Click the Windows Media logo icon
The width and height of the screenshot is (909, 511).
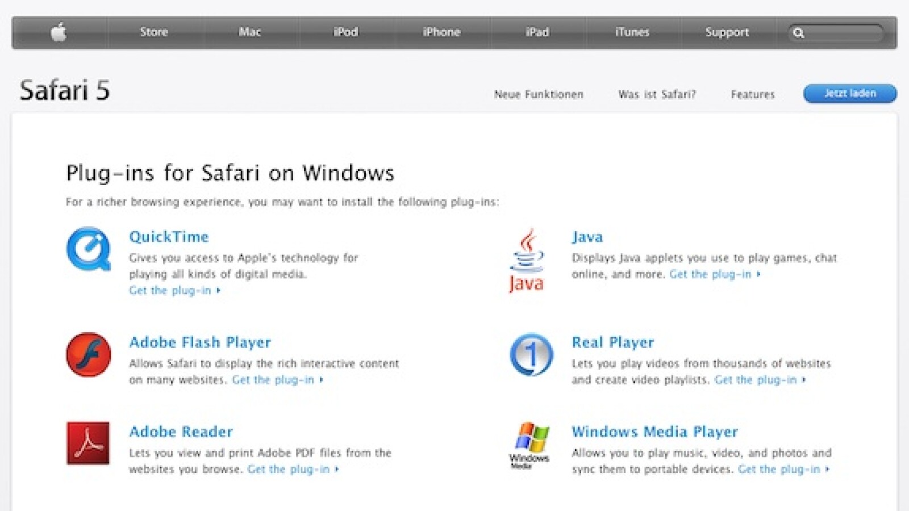click(529, 446)
